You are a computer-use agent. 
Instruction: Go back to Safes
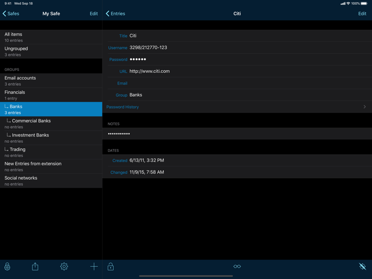tap(11, 13)
